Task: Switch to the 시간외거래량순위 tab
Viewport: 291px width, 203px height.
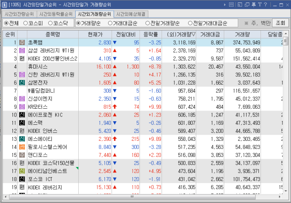Action: click(x=94, y=14)
